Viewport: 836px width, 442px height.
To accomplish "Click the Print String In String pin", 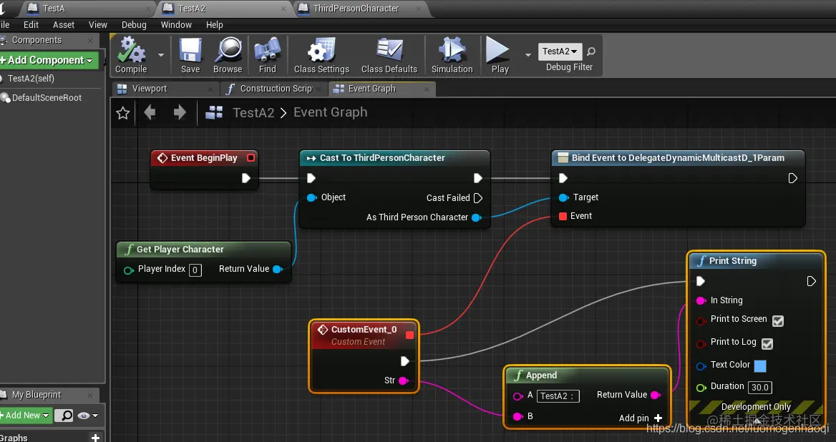I will pos(701,300).
